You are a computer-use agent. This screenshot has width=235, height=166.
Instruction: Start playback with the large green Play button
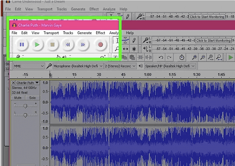tap(37, 45)
